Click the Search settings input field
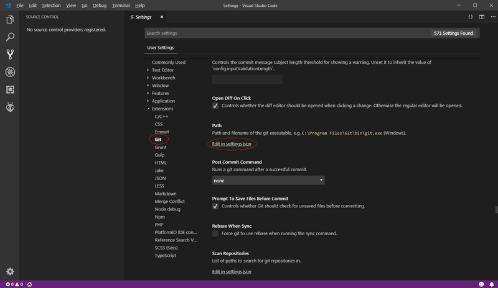Screen dimensions: 498x288 (x=312, y=33)
